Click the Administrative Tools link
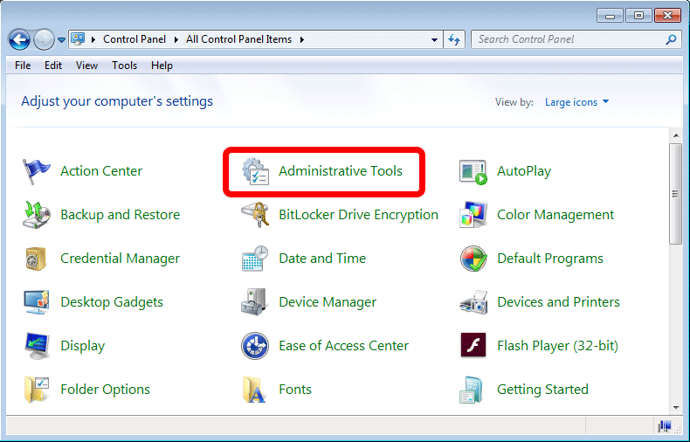690x442 pixels. coord(341,171)
